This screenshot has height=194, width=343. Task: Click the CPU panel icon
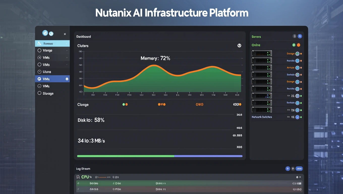tap(78, 177)
